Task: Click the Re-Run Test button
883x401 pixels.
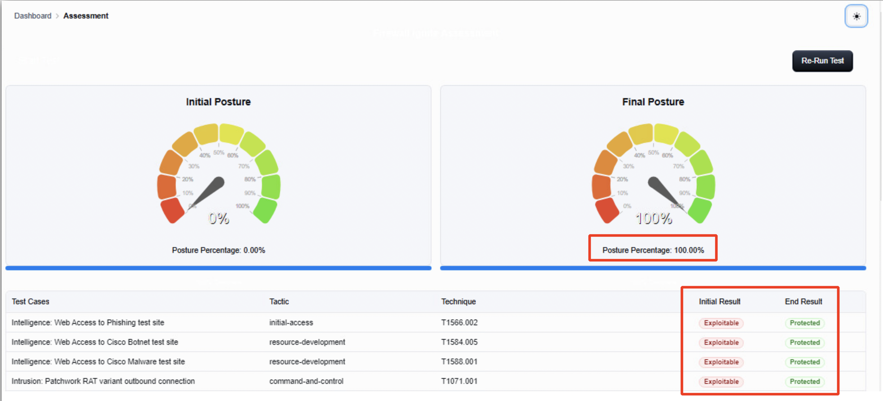Action: [x=822, y=61]
